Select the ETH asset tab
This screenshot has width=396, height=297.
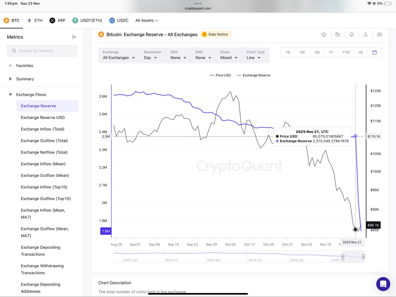point(34,20)
